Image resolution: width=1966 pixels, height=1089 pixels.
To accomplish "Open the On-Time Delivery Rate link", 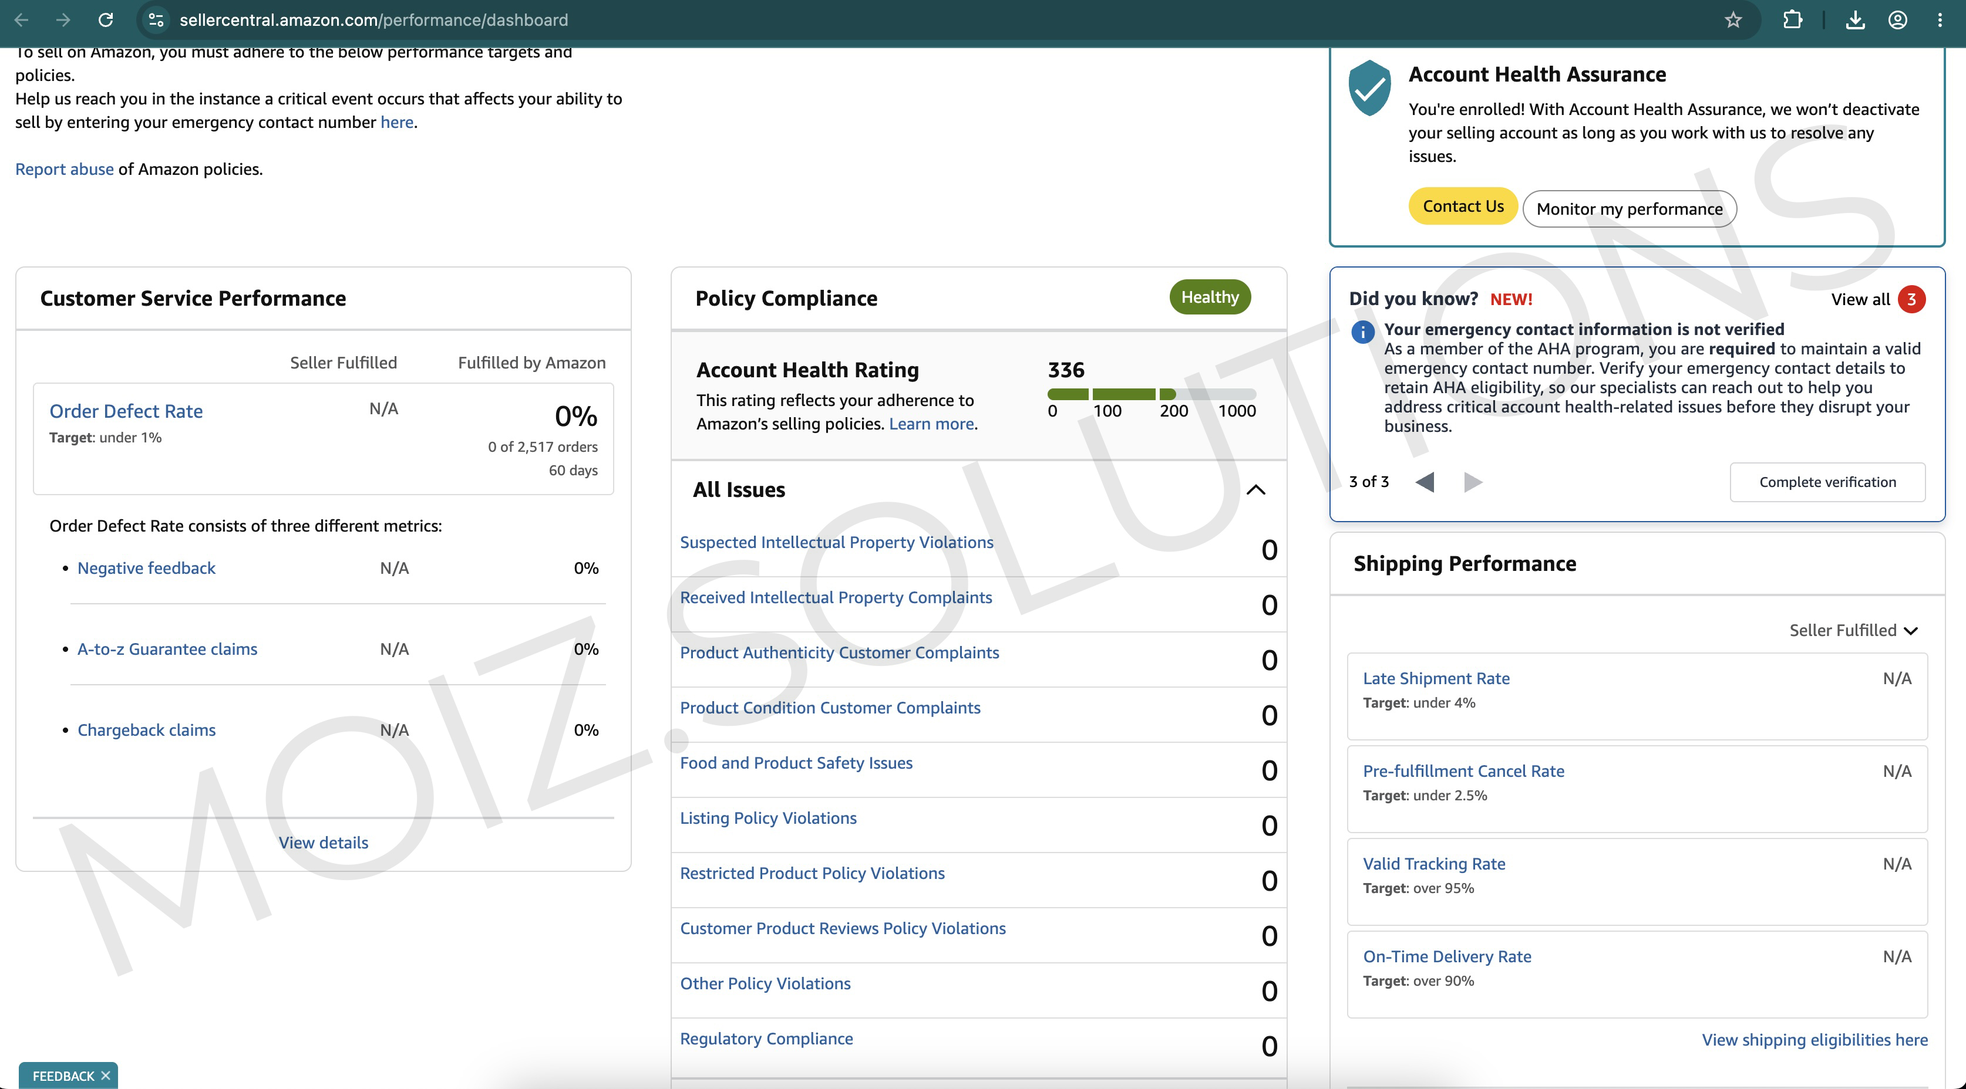I will 1447,956.
